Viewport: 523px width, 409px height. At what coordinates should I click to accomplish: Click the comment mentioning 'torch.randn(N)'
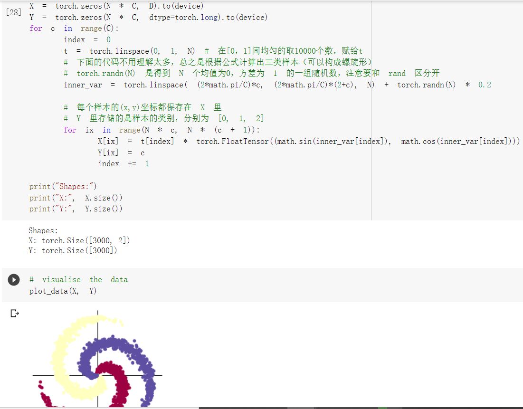click(252, 73)
